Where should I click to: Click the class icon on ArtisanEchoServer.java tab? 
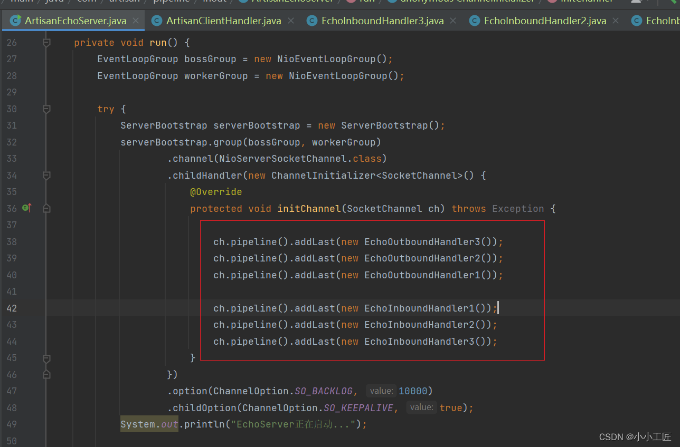(16, 21)
